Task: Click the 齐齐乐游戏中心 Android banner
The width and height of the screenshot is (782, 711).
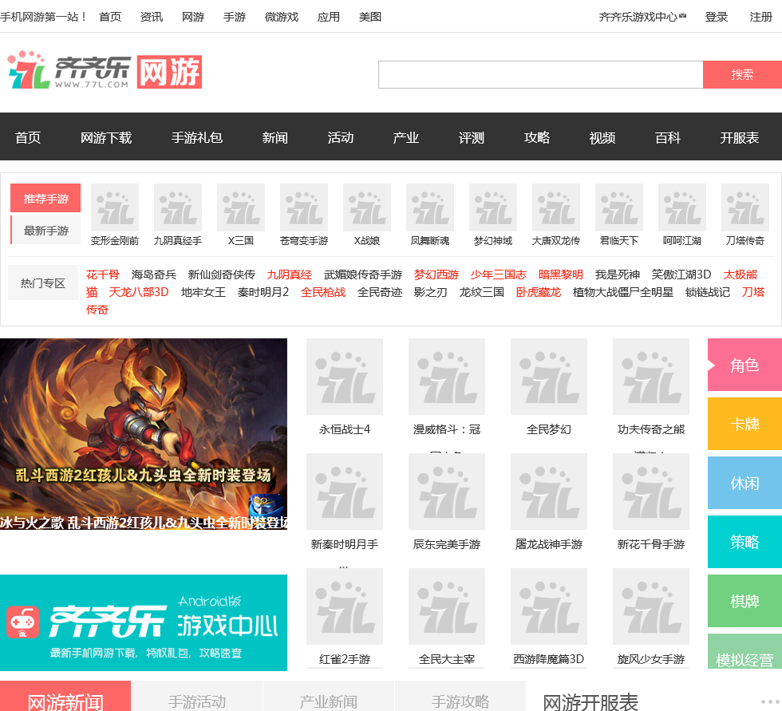Action: (x=144, y=622)
